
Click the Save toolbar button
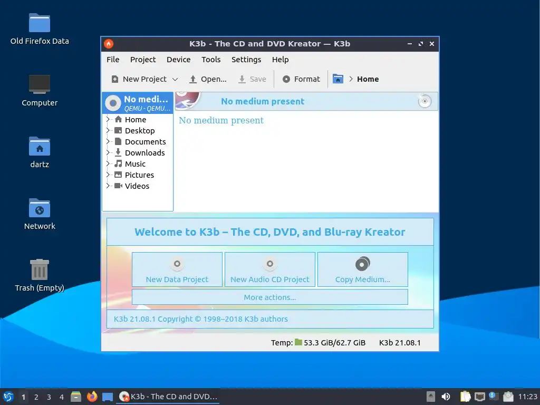(253, 79)
